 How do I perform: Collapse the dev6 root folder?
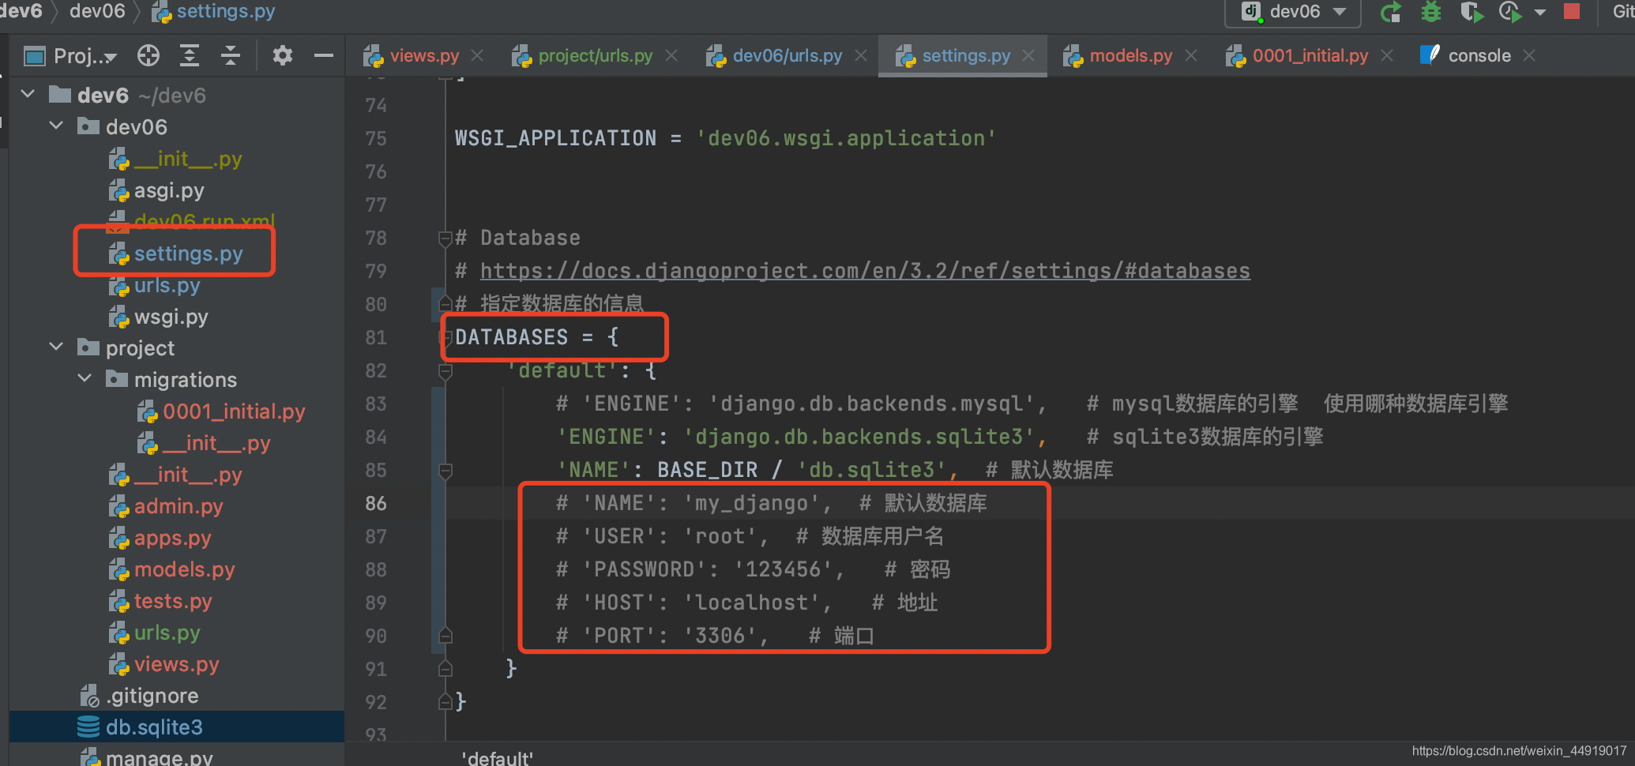point(28,94)
